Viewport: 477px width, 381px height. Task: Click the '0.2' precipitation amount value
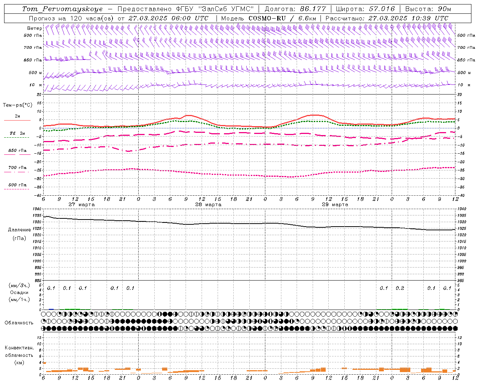[x=400, y=288]
